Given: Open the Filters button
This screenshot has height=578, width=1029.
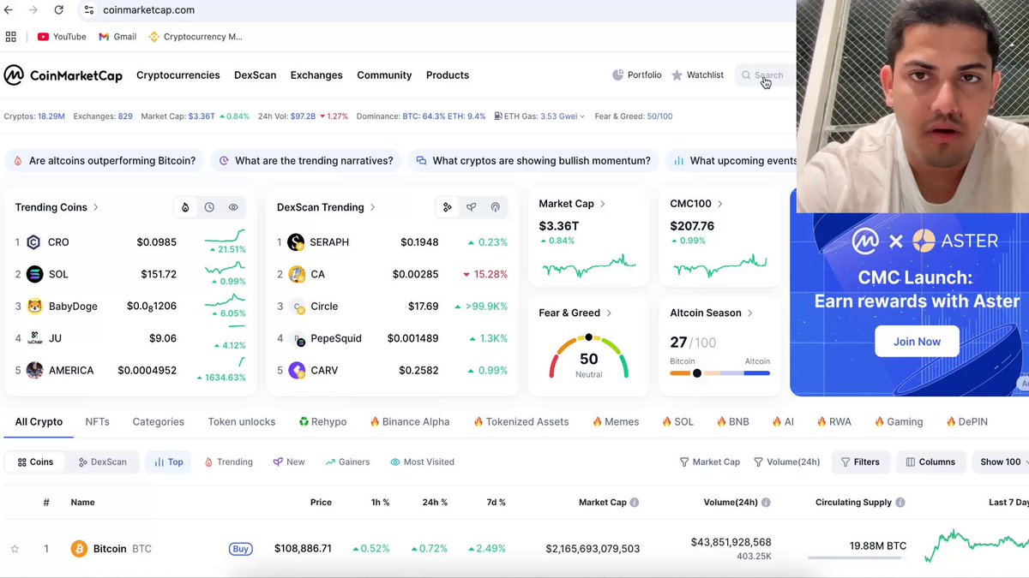Looking at the screenshot, I should coord(860,462).
